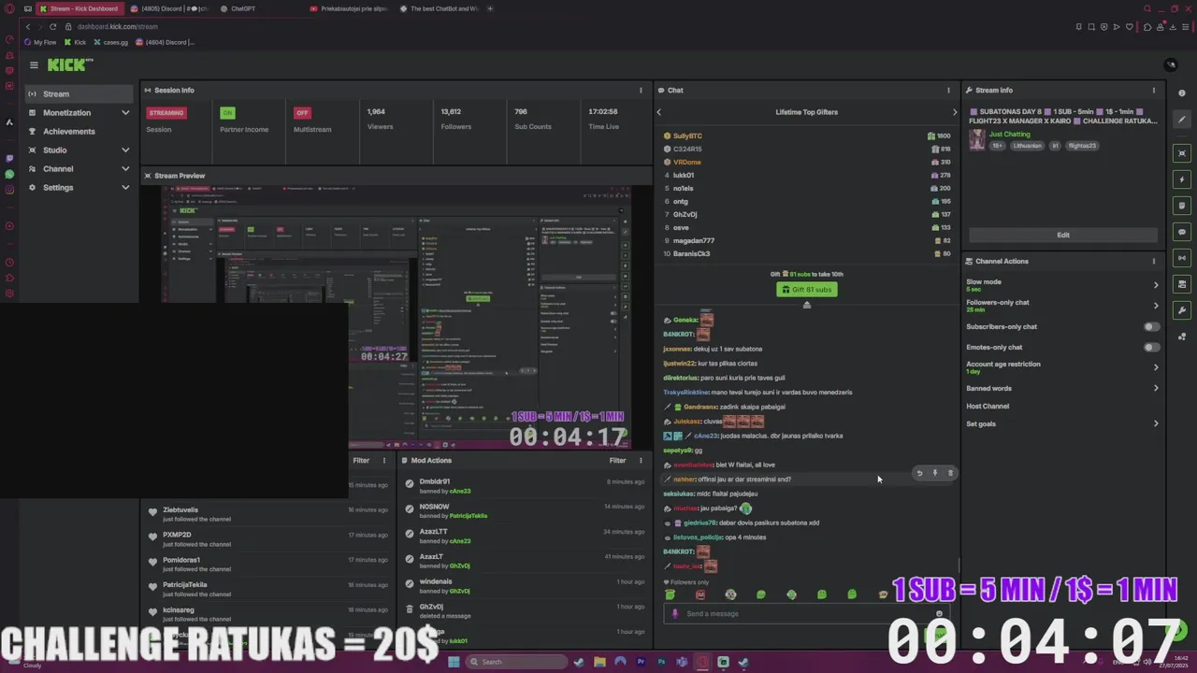Open Followers-only chat duration options
Viewport: 1197px width, 673px height.
tap(1062, 306)
